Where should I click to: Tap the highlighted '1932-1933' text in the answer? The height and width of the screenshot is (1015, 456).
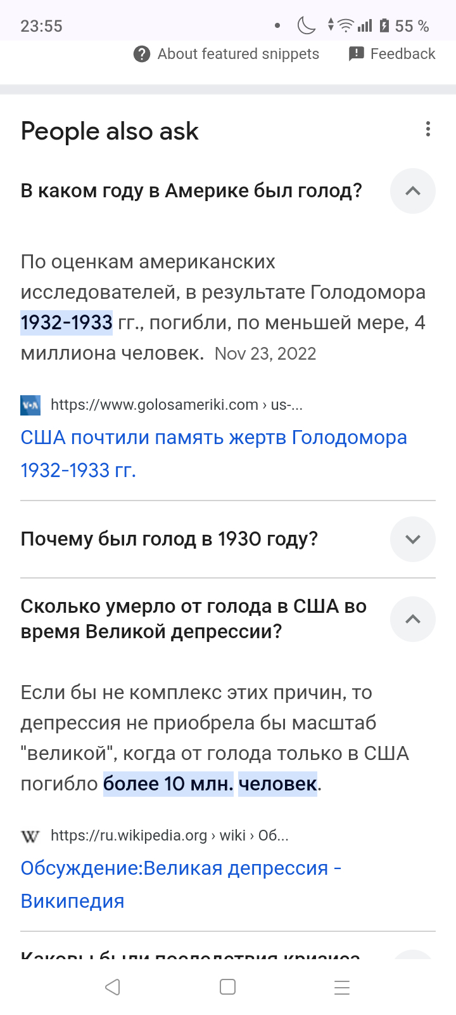[x=66, y=323]
